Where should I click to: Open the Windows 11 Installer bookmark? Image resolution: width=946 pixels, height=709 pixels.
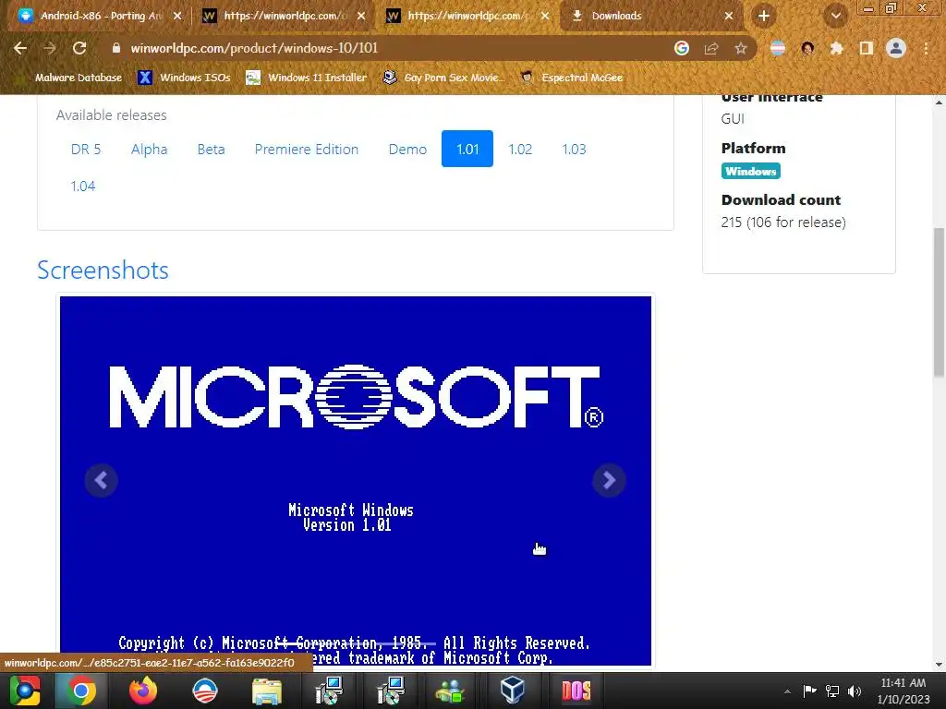[x=307, y=78]
